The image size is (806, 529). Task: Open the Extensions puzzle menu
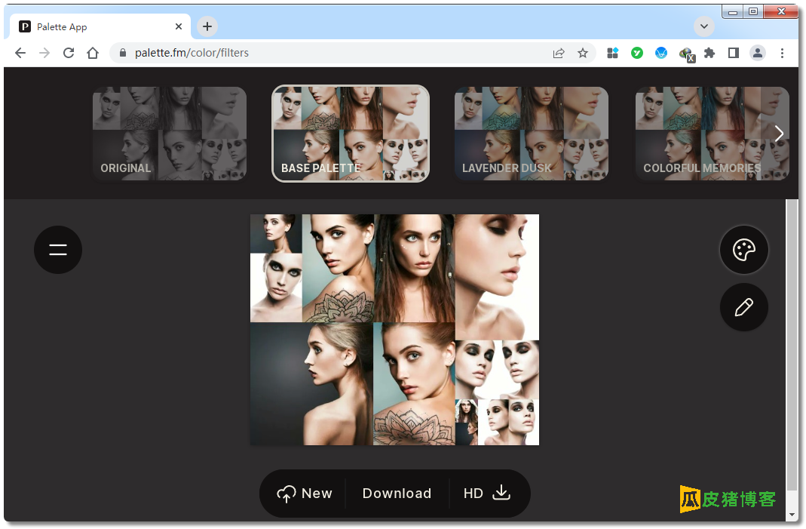(x=709, y=53)
